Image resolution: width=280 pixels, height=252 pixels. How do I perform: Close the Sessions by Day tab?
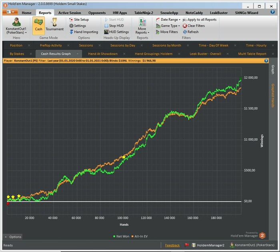coord(142,45)
